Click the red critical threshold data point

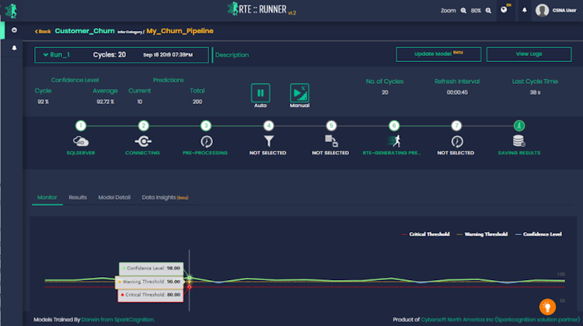(x=189, y=287)
